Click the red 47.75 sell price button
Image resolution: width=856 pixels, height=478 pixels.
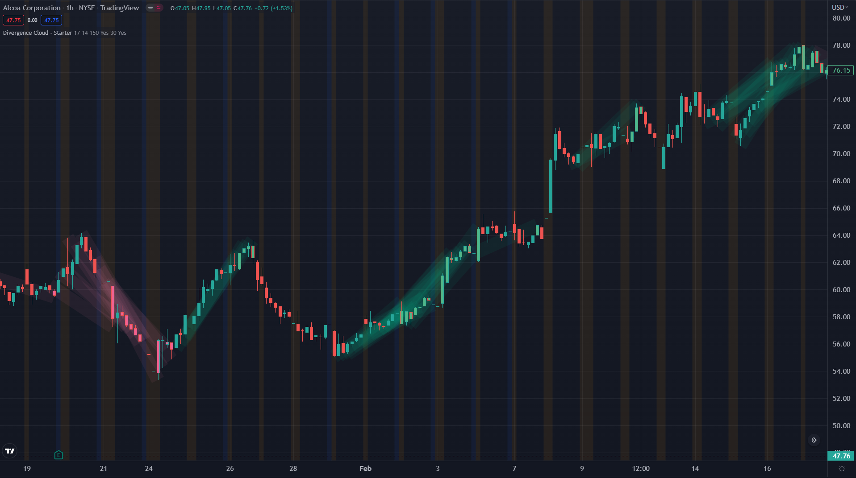click(x=13, y=20)
